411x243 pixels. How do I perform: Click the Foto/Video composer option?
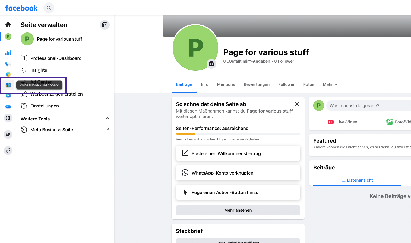399,122
